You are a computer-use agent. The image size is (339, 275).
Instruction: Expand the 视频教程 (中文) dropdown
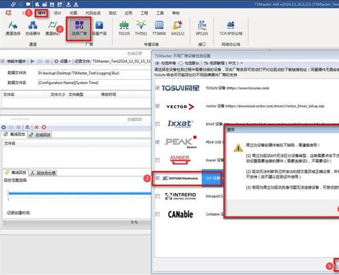[223, 63]
